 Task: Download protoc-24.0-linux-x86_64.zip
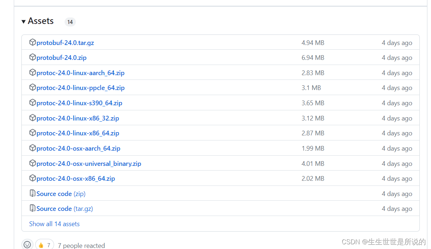pyautogui.click(x=78, y=133)
